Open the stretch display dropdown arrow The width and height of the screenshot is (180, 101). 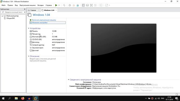tap(109, 5)
